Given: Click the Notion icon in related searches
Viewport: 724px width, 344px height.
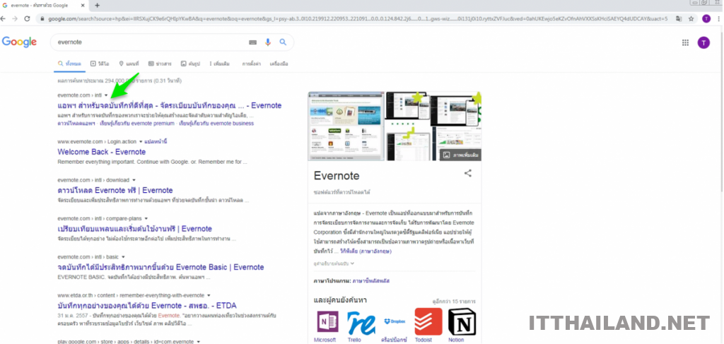Looking at the screenshot, I should (462, 322).
